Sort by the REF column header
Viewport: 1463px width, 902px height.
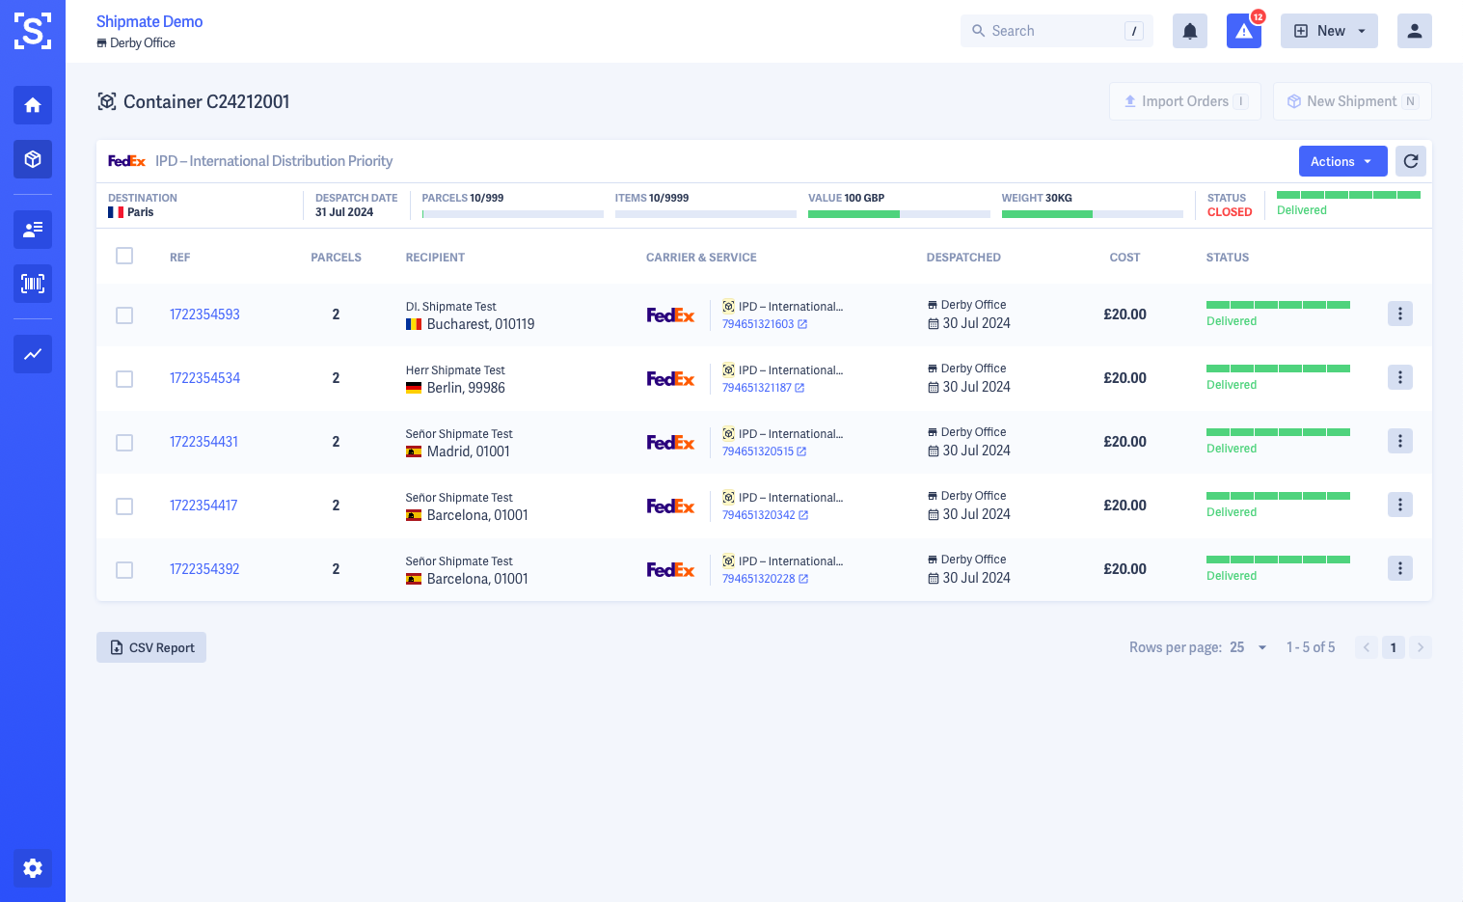[x=179, y=258]
